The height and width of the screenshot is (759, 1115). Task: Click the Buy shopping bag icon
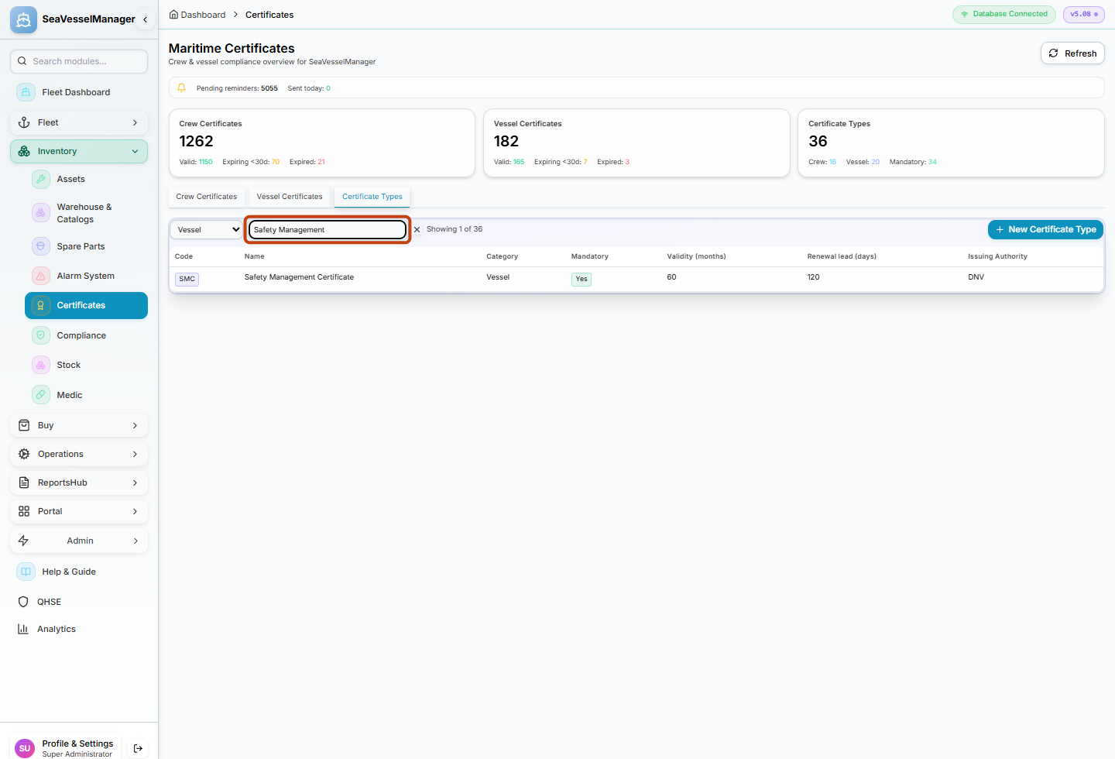click(x=24, y=425)
